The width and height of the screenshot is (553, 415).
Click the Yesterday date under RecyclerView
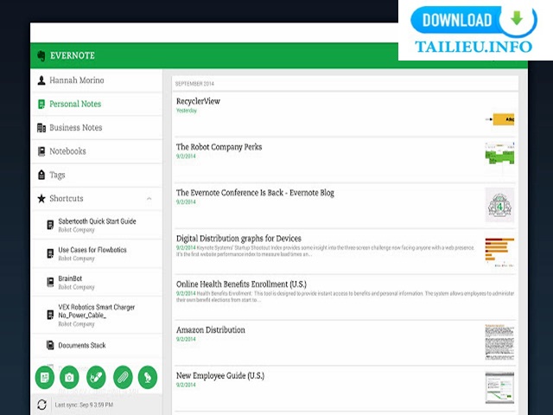coord(187,111)
